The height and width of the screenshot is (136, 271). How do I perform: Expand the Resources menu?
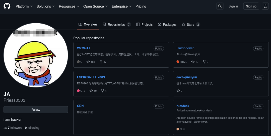pos(69,6)
